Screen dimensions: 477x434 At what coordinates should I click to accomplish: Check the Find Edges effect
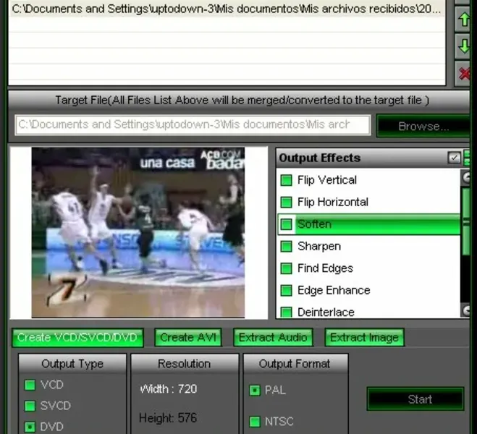pyautogui.click(x=286, y=268)
